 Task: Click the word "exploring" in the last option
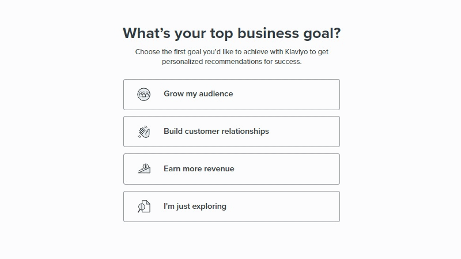point(209,207)
